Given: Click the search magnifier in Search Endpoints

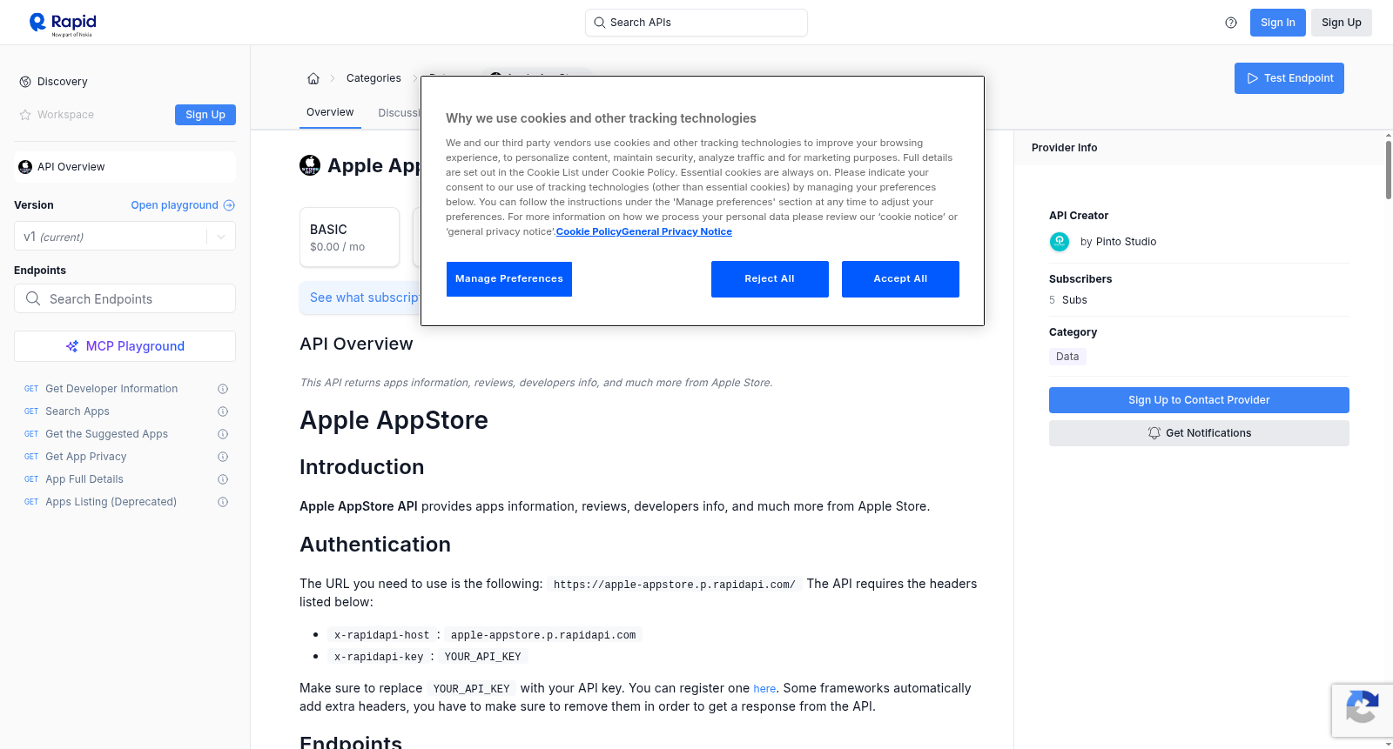Looking at the screenshot, I should 33,298.
